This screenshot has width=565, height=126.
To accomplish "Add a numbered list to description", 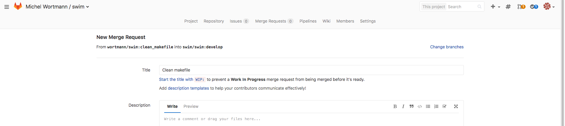I will [436, 106].
